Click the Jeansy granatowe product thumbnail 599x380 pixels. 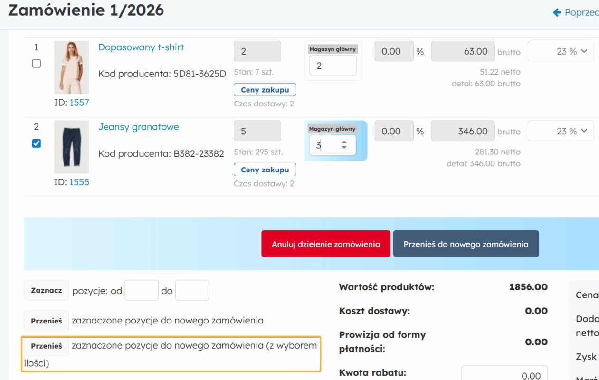tap(71, 147)
